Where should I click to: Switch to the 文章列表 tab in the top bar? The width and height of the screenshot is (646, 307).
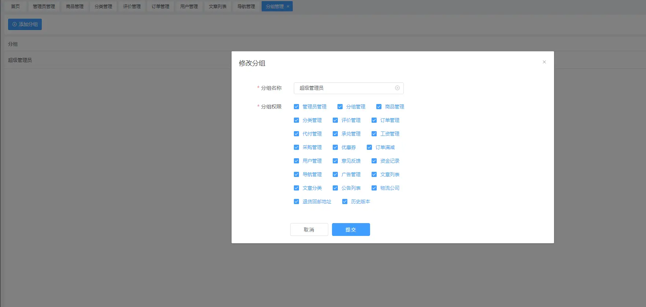[218, 6]
